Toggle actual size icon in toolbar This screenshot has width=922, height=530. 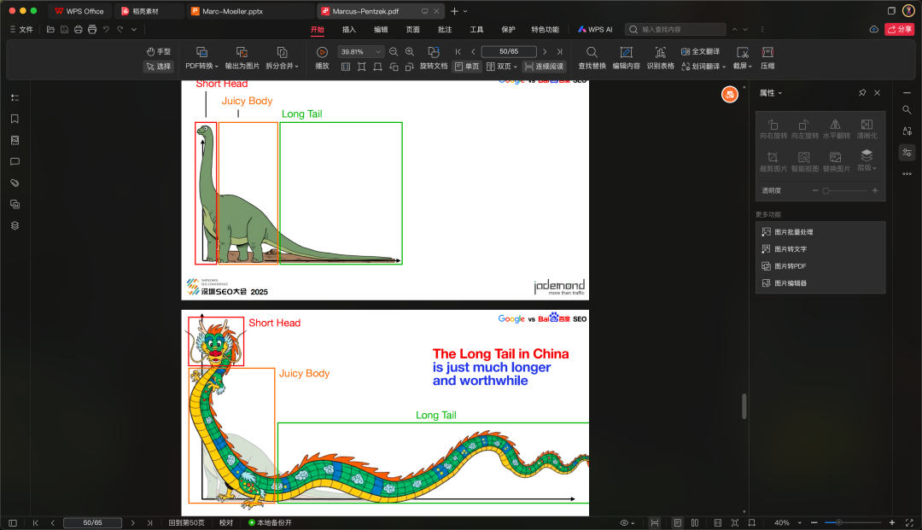pos(346,67)
